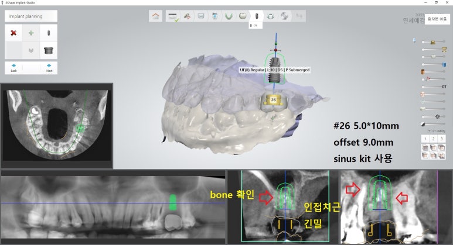Select the implant planning step icon
Viewport: 453px width, 245px height.
click(256, 16)
